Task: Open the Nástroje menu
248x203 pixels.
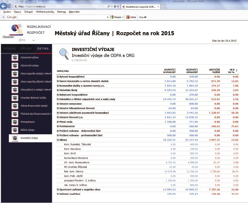Action: (61, 12)
